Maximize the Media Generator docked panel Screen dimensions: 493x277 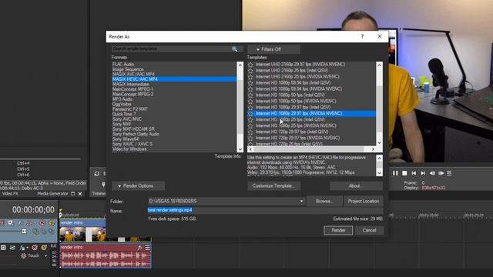click(x=73, y=194)
